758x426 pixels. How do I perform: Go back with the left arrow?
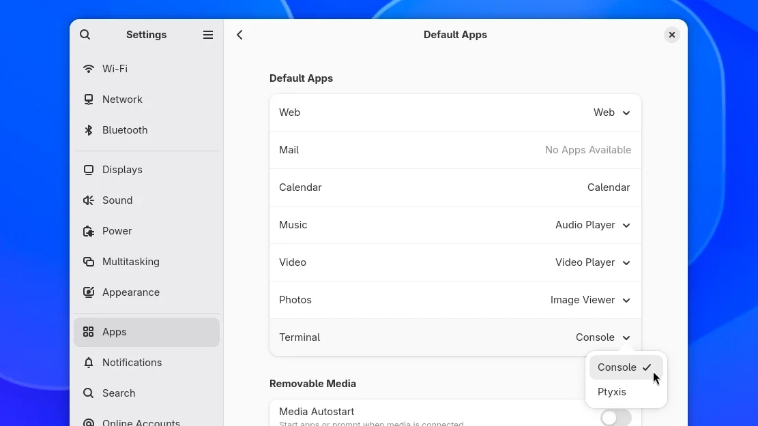(x=239, y=35)
